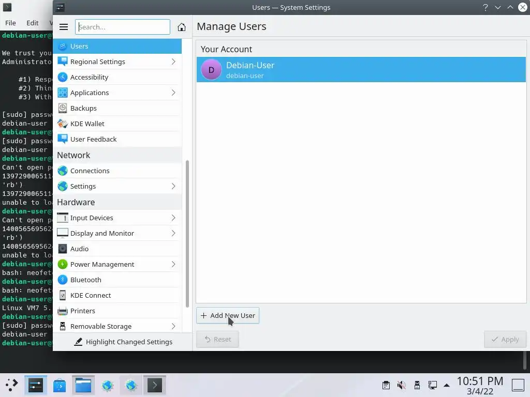Click the Help question mark in titlebar
The width and height of the screenshot is (530, 397).
point(485,7)
